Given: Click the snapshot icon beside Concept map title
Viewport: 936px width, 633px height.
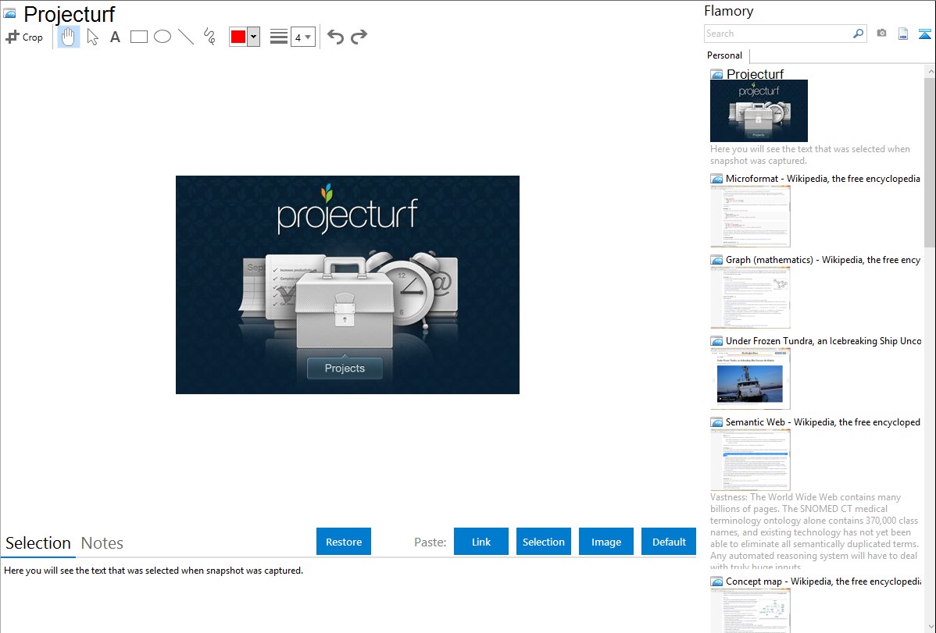Looking at the screenshot, I should click(x=716, y=581).
